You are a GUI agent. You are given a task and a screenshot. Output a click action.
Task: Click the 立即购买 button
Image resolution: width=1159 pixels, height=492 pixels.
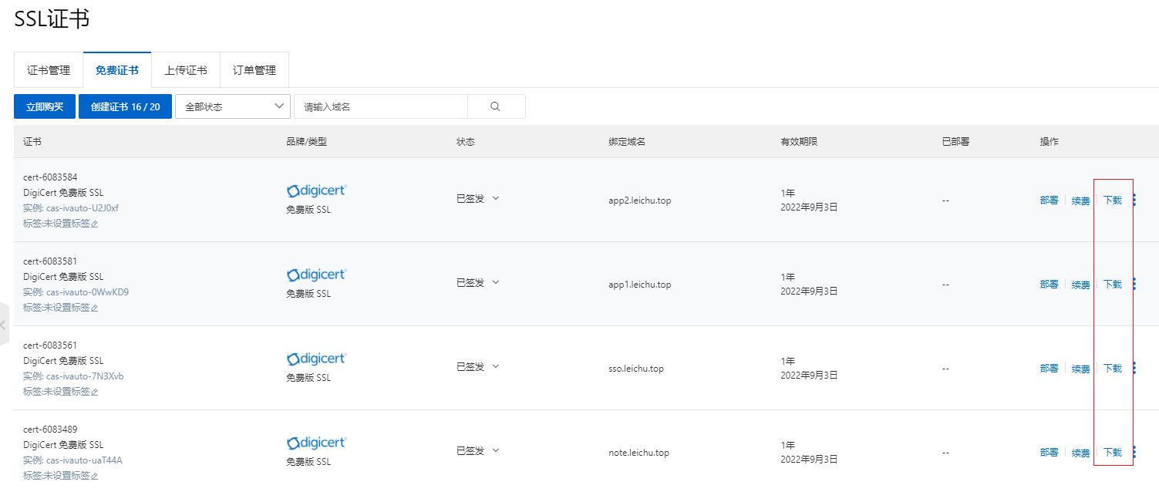point(45,106)
